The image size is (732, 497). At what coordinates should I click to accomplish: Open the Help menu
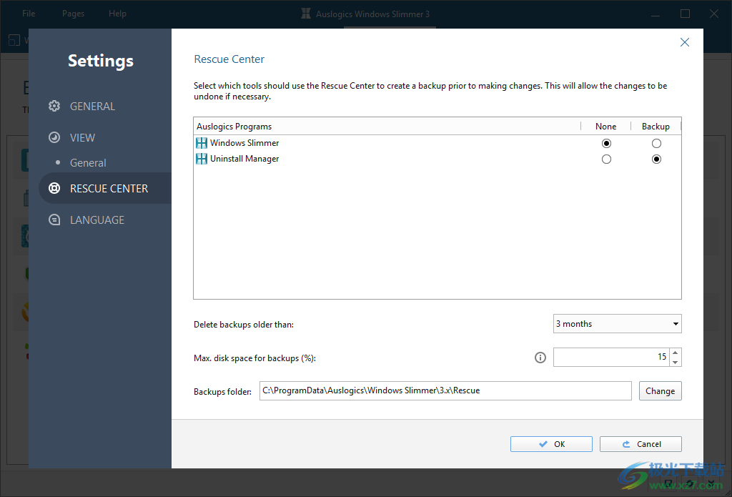pos(117,13)
